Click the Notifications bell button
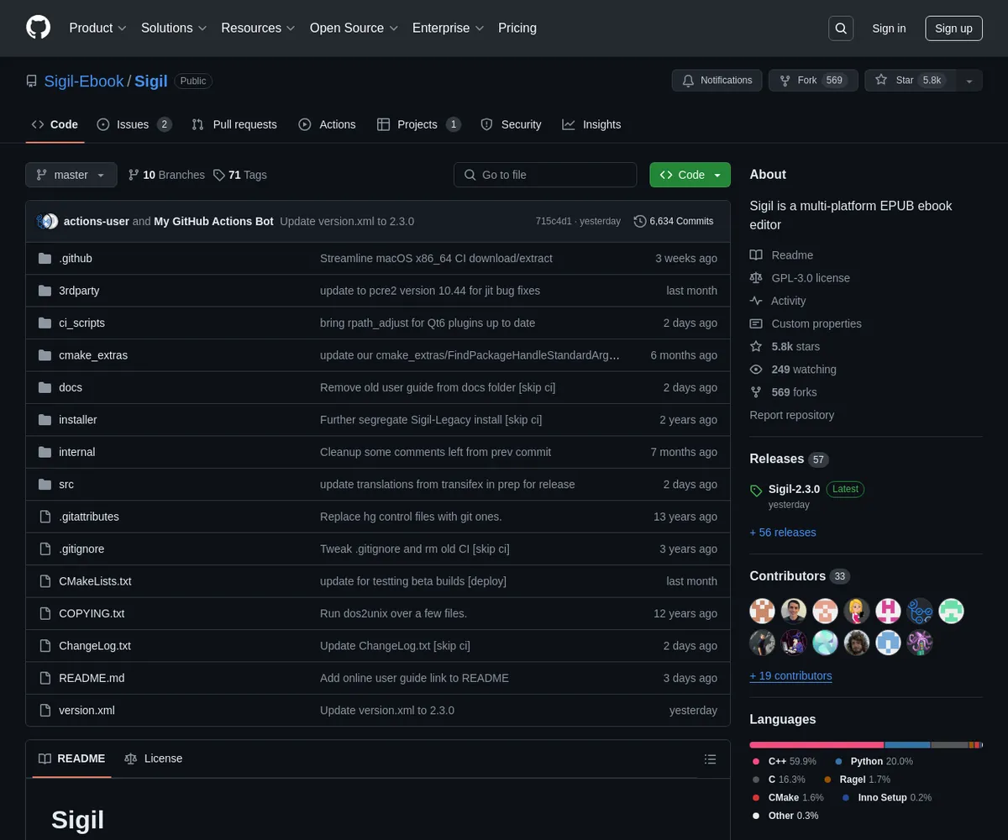This screenshot has width=1008, height=840. (x=717, y=81)
